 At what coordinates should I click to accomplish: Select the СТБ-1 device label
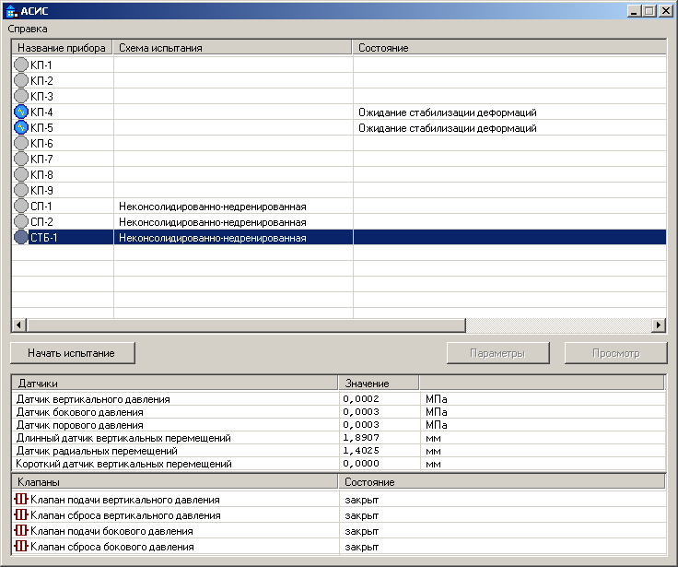[43, 237]
